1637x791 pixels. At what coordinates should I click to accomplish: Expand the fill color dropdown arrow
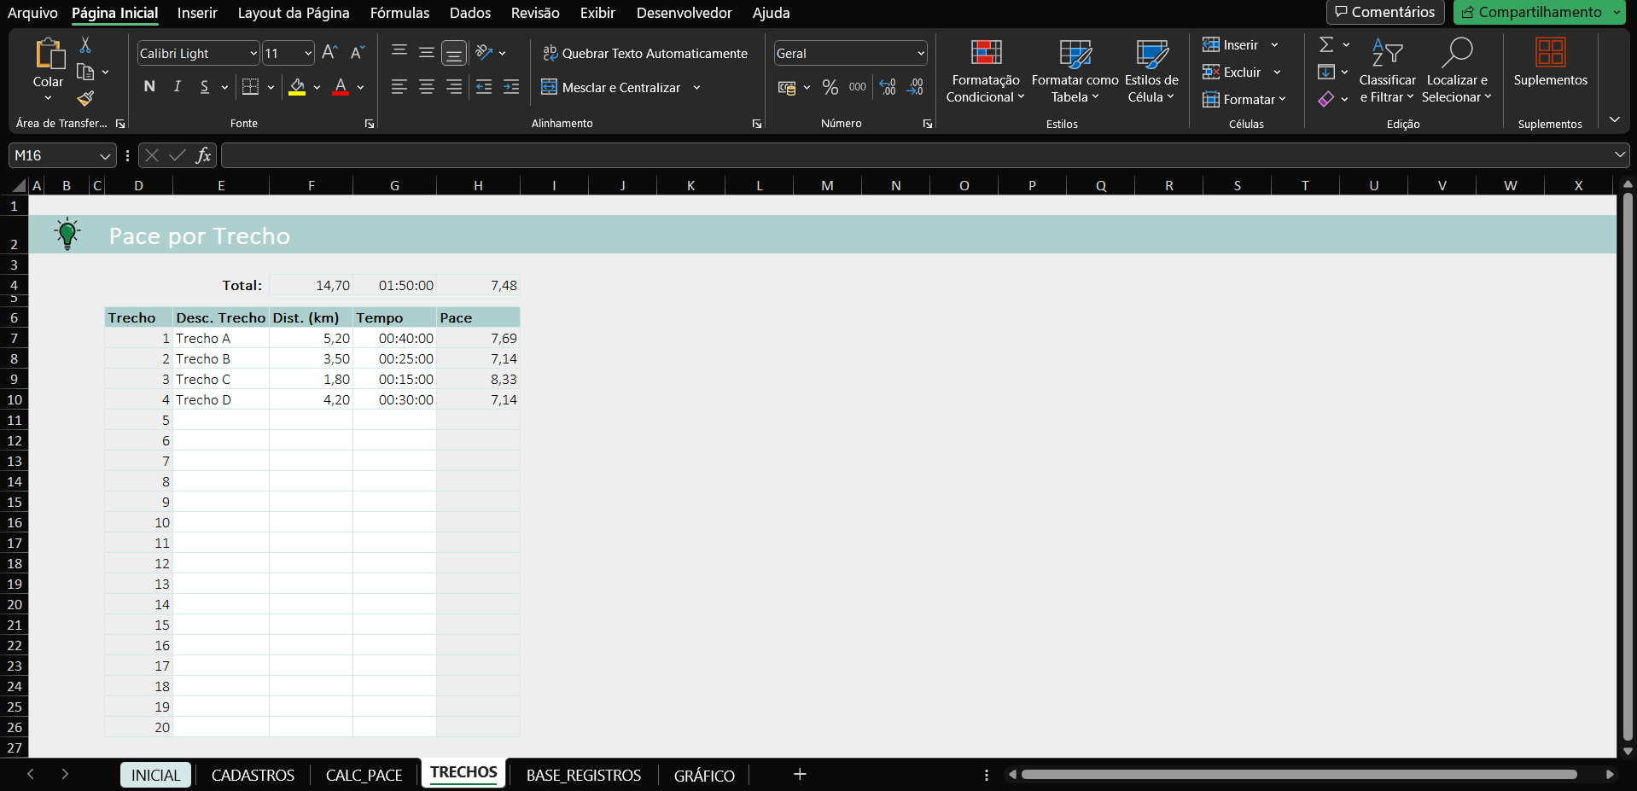(317, 87)
